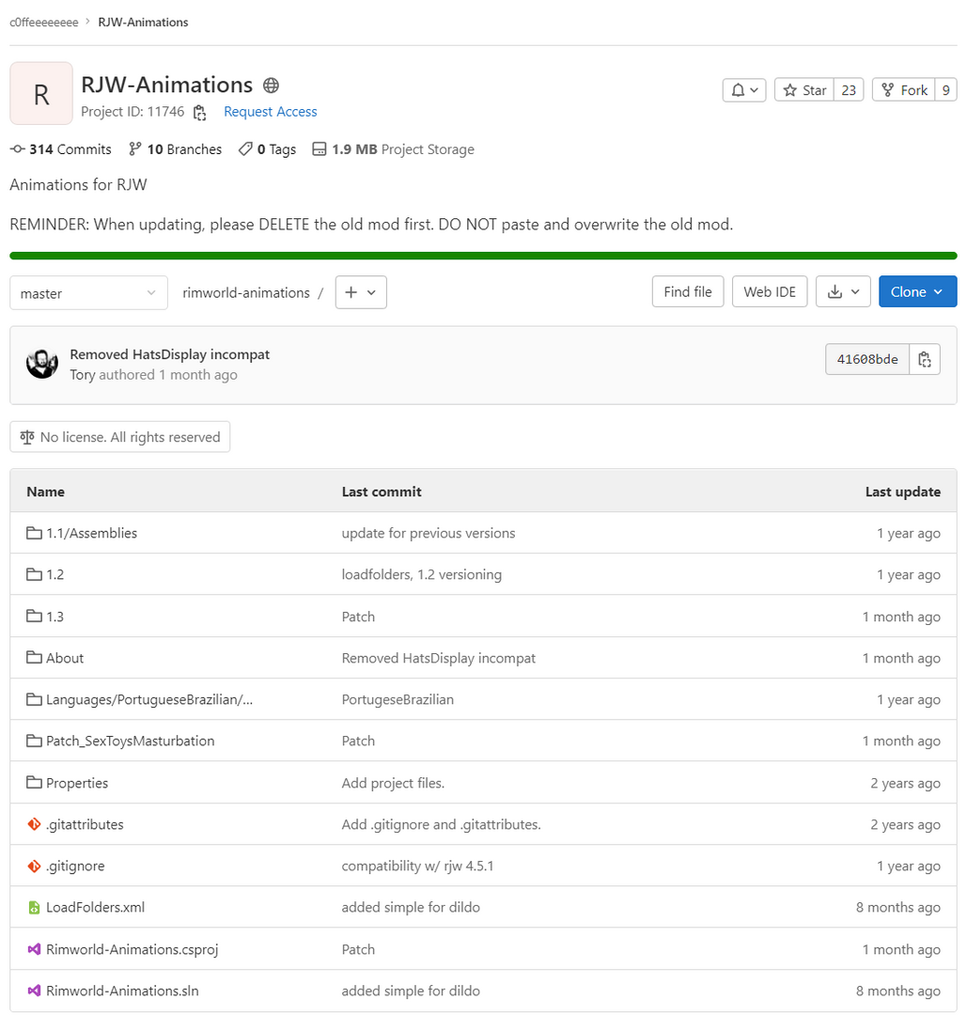Open the Request Access link
967x1015 pixels.
tap(271, 112)
